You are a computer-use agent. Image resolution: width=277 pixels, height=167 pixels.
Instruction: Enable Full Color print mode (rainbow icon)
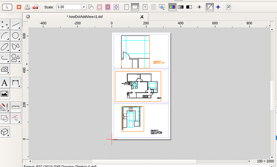click(x=172, y=7)
